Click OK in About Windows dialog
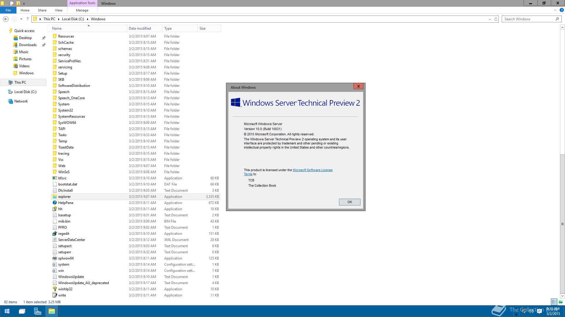Viewport: 565px width, 317px height. pos(350,202)
